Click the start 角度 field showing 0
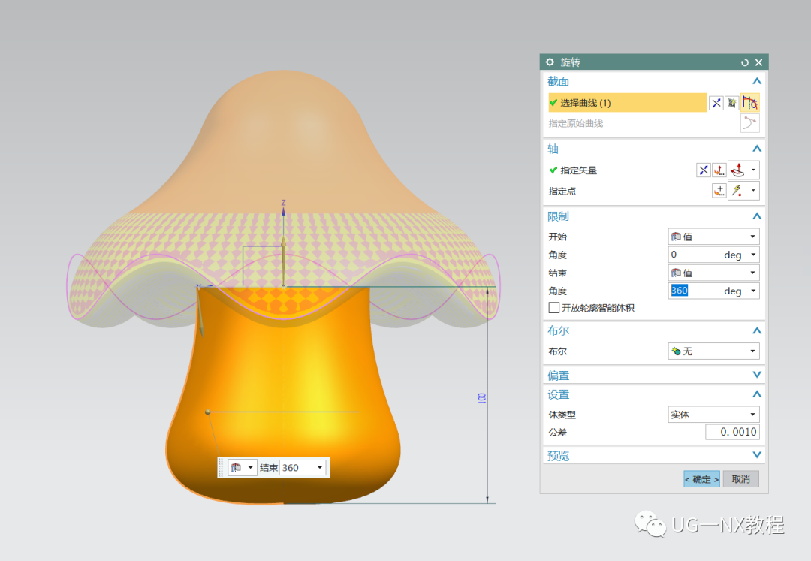Viewport: 811px width, 561px height. pos(694,255)
